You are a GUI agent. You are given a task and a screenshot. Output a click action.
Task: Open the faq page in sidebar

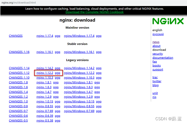155,62
